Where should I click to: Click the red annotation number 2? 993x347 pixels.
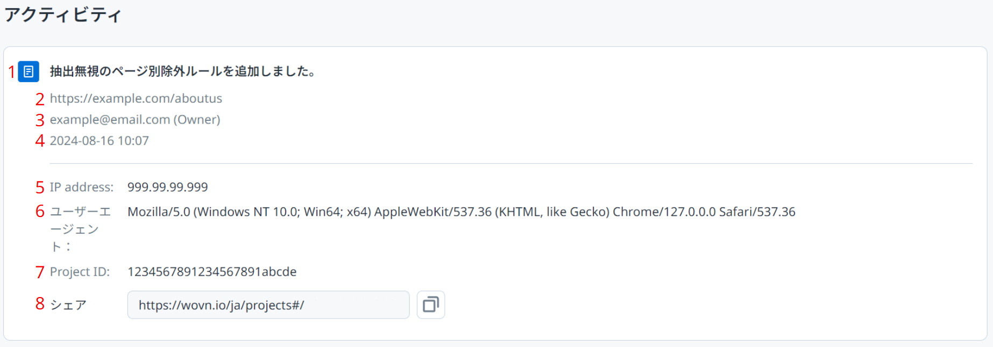click(x=40, y=99)
